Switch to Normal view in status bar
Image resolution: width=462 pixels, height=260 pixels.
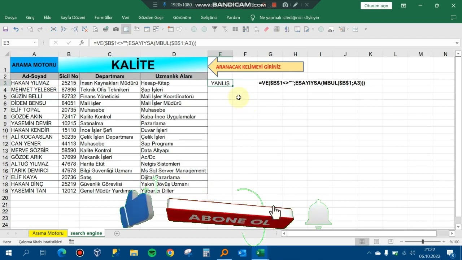tap(362, 242)
